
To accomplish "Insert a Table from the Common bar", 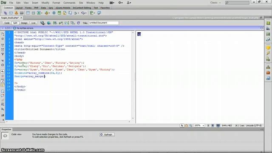I will coord(28,13).
